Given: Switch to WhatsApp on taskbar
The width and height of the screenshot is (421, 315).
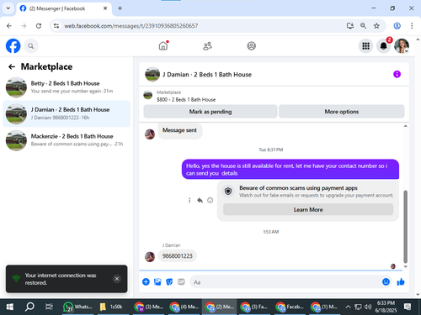Looking at the screenshot, I should tap(77, 307).
